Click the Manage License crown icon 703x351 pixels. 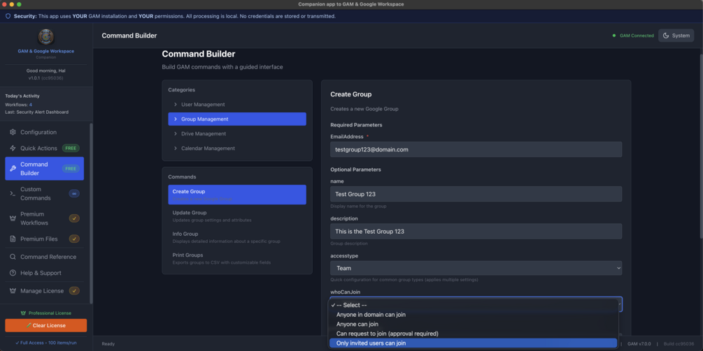[13, 291]
